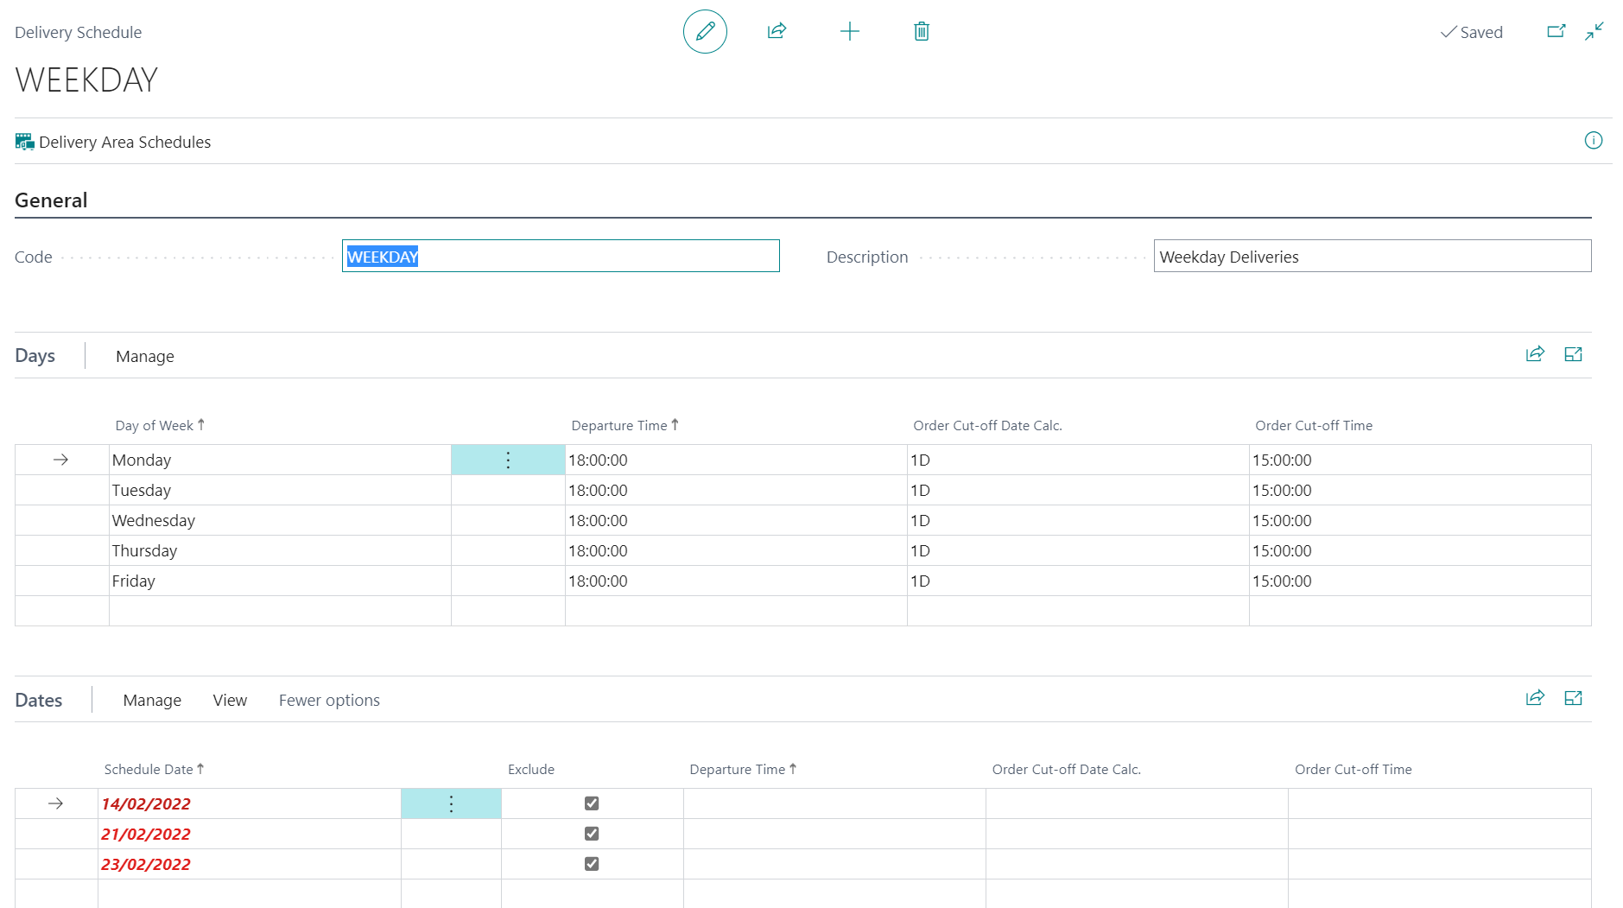The height and width of the screenshot is (908, 1623).
Task: Expand the Dates section to full view
Action: [x=1573, y=698]
